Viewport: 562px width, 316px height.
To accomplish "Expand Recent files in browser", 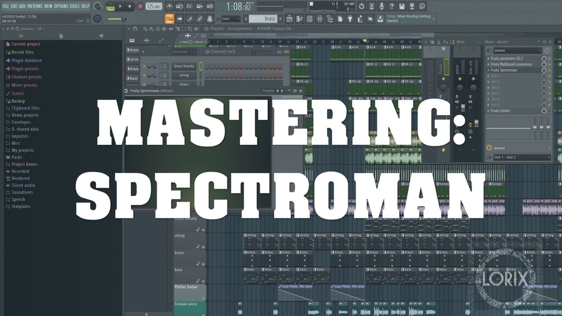I will (x=22, y=52).
